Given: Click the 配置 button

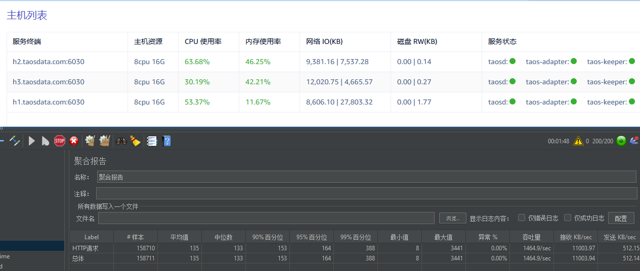Looking at the screenshot, I should tap(621, 219).
